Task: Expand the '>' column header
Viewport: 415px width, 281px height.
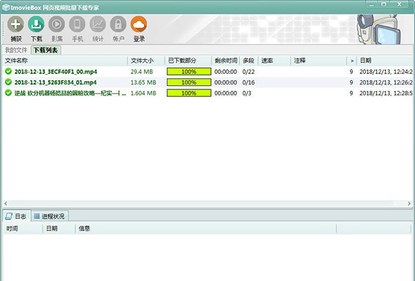Action: (x=351, y=61)
